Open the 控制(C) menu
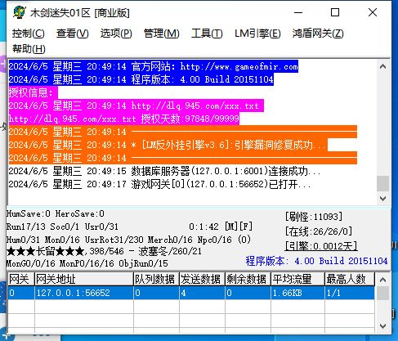Image resolution: width=398 pixels, height=341 pixels. pyautogui.click(x=29, y=34)
